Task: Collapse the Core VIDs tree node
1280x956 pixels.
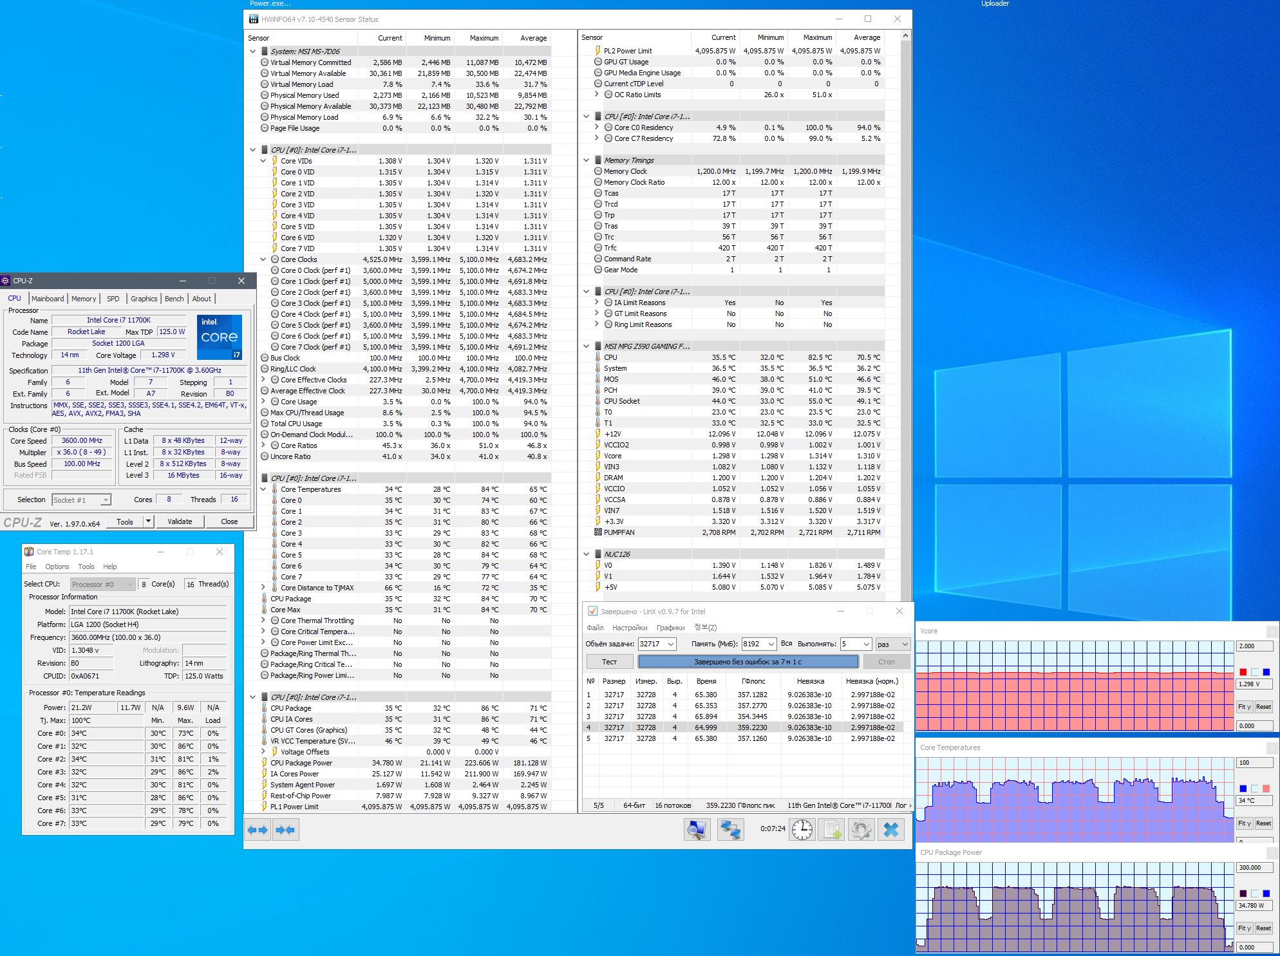Action: click(x=263, y=161)
